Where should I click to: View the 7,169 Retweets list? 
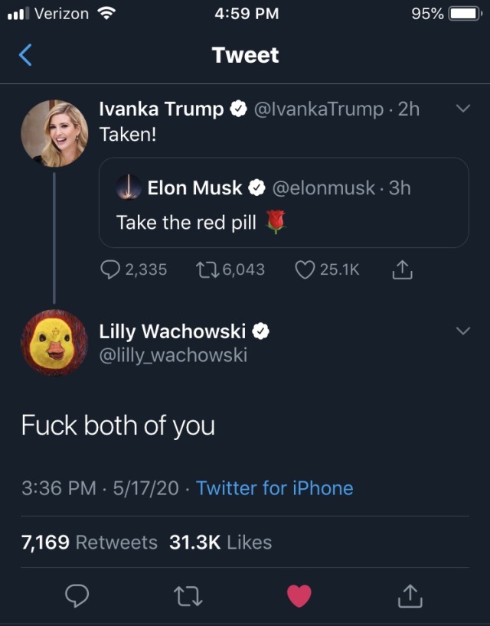tap(89, 543)
